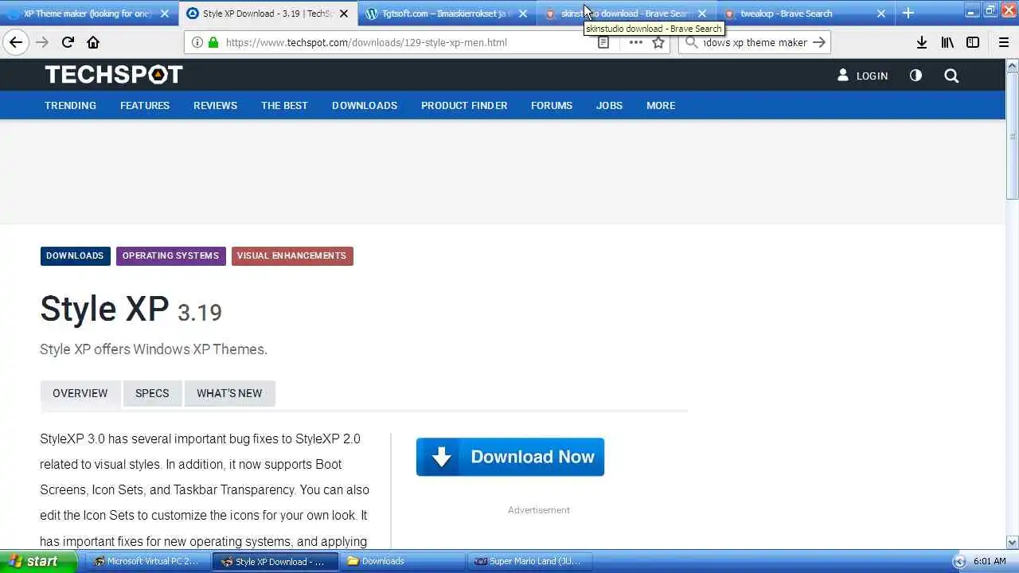Viewport: 1019px width, 573px height.
Task: Bookmark this page with the star icon
Action: click(658, 42)
